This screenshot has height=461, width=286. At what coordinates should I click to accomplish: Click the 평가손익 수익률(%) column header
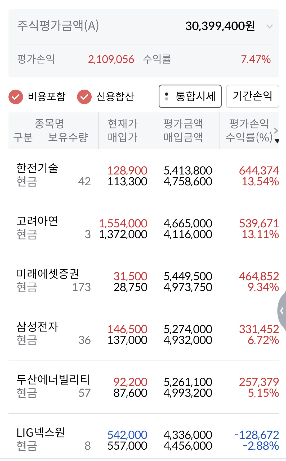pyautogui.click(x=248, y=131)
